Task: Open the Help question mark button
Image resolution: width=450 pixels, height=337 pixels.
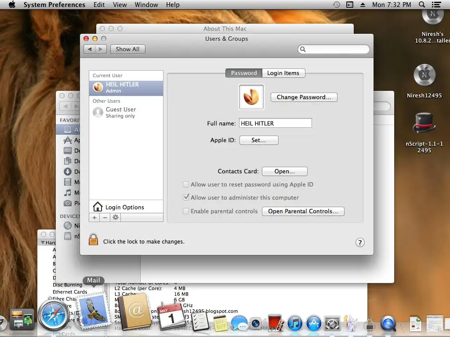Action: (360, 242)
